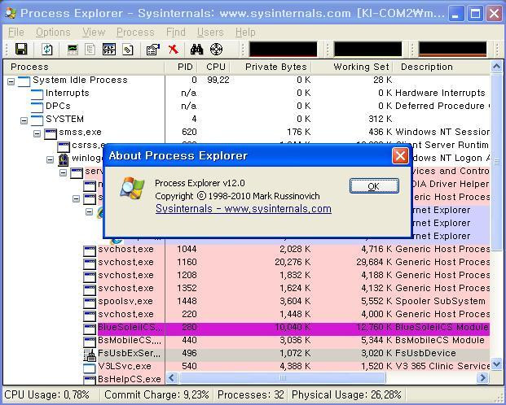Open the Properties toolbar icon
Screen dimensions: 506x405
click(x=153, y=50)
